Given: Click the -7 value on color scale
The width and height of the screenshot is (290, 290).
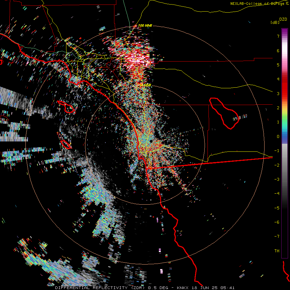Looking at the screenshot, I should point(277,237).
